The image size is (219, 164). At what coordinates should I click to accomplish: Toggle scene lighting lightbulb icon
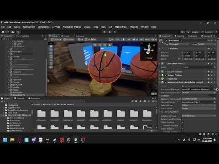123,39
